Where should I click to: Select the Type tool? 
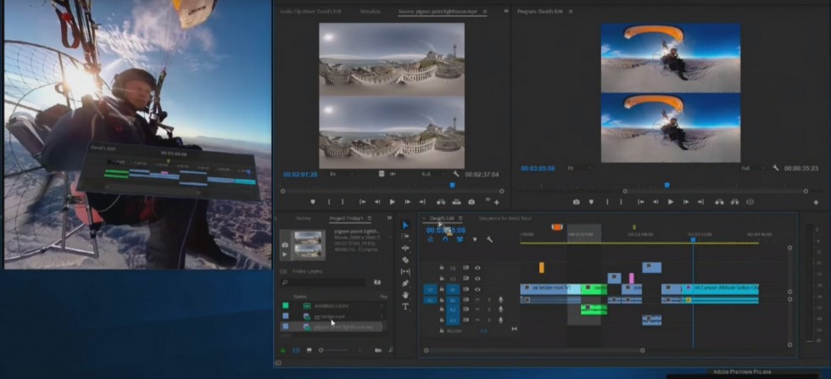405,306
